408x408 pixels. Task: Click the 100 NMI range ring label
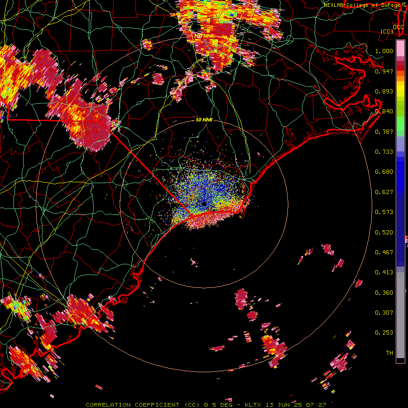tap(204, 36)
